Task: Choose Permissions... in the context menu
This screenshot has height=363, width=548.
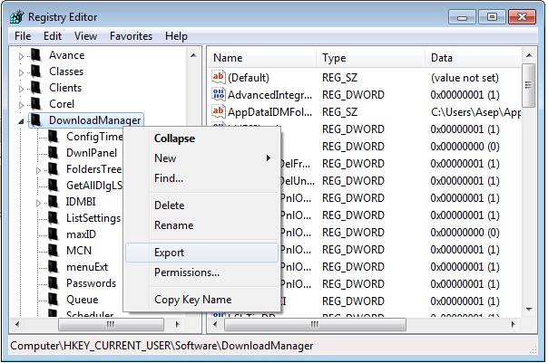Action: pyautogui.click(x=202, y=272)
